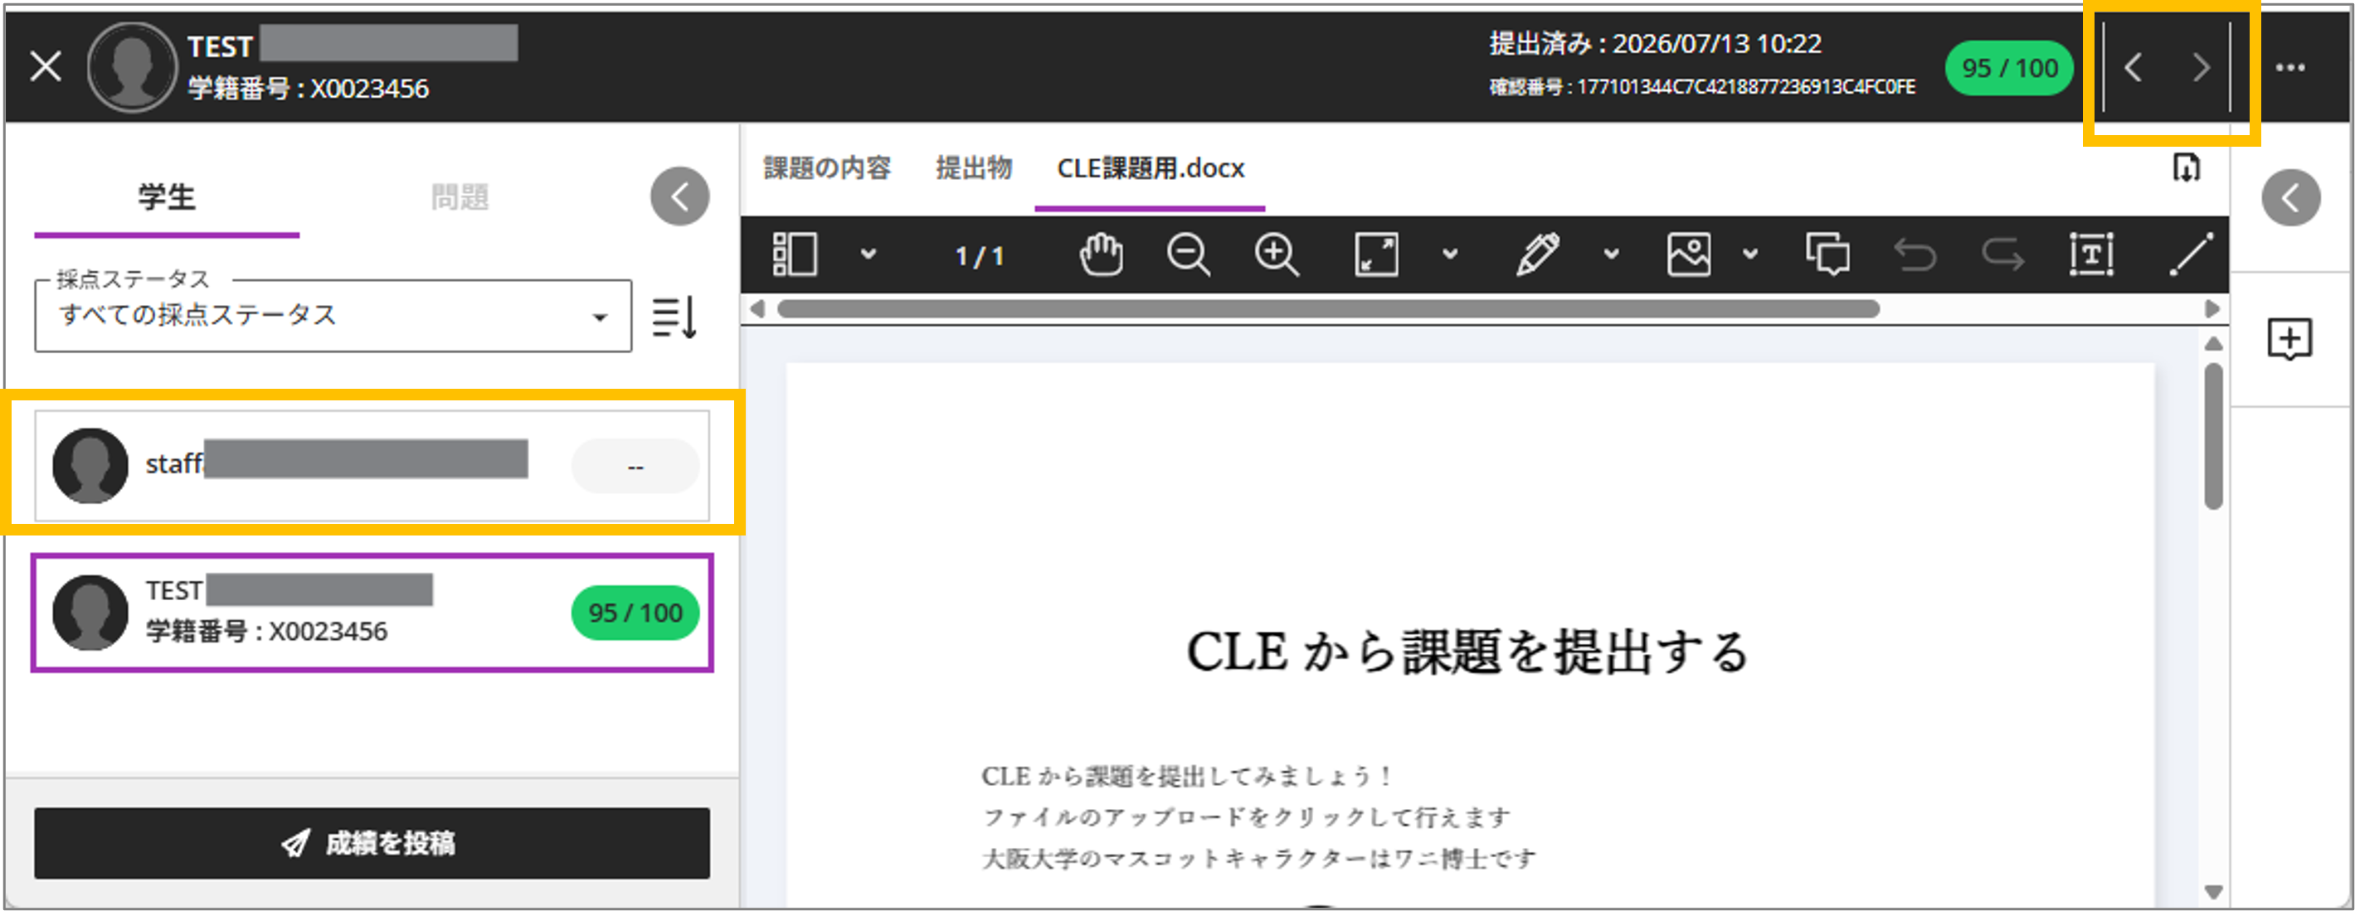Viewport: 2355px width, 911px height.
Task: Click the horizontal scroll left arrow
Action: (757, 309)
